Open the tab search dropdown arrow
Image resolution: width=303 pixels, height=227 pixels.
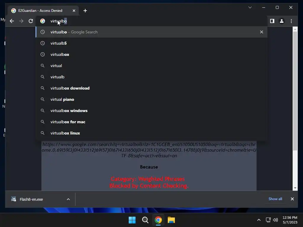click(x=250, y=7)
